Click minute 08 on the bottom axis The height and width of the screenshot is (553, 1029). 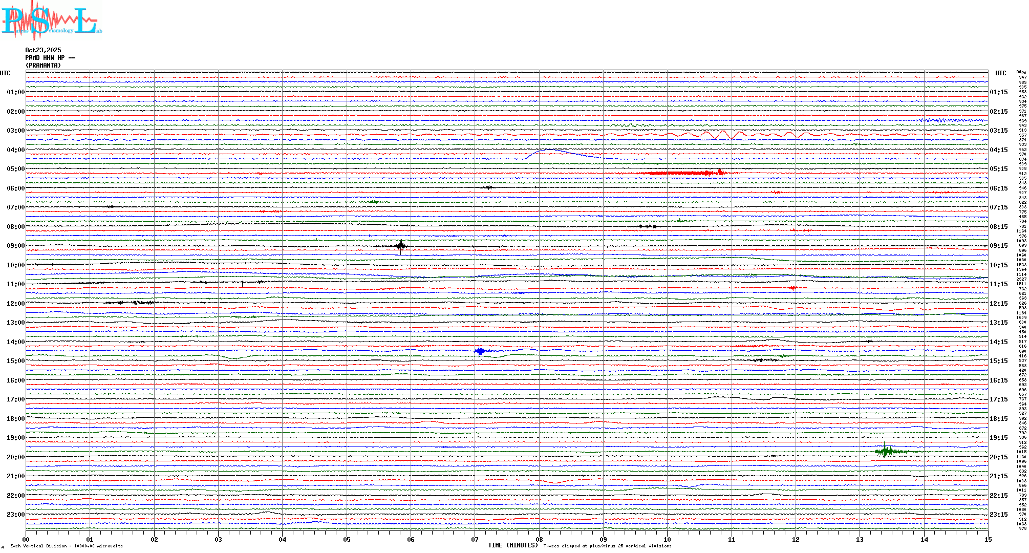pos(539,540)
